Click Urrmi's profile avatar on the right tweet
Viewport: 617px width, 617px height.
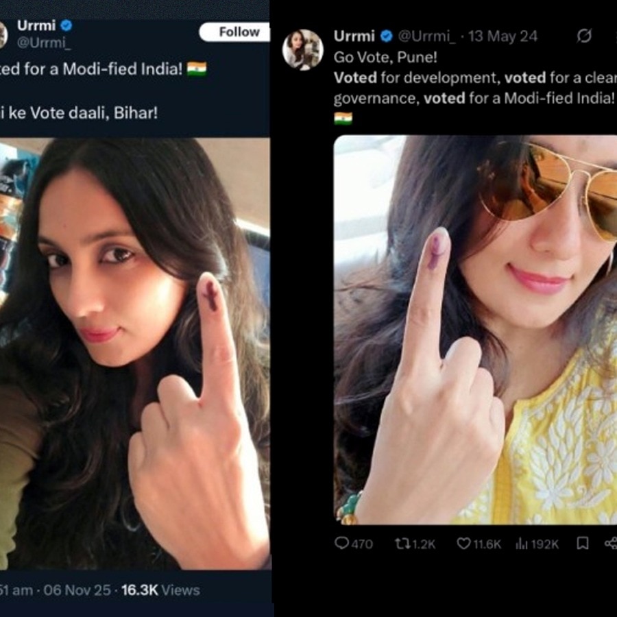coord(304,48)
